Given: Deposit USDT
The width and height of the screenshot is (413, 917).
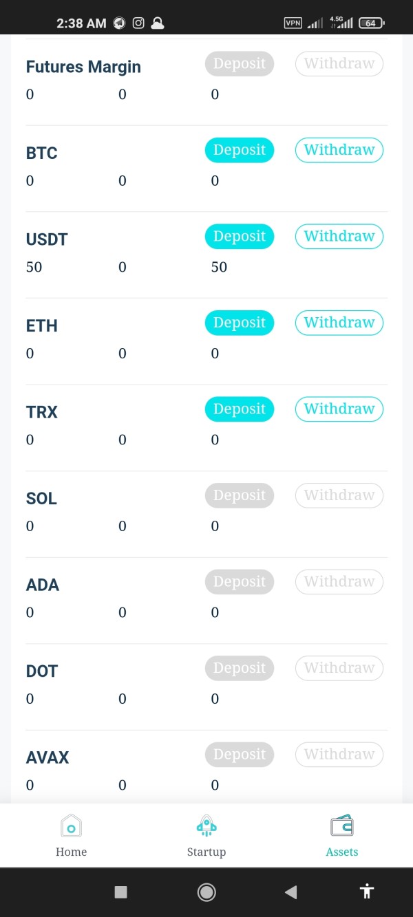Looking at the screenshot, I should tap(240, 237).
